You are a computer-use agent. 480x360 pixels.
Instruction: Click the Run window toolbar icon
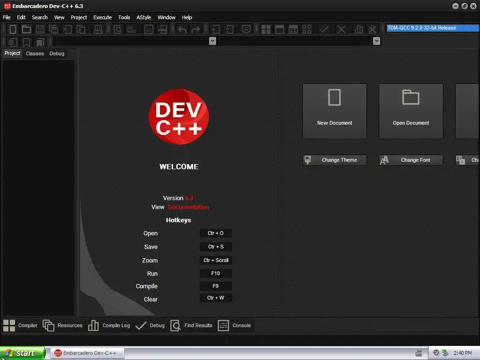(x=279, y=30)
